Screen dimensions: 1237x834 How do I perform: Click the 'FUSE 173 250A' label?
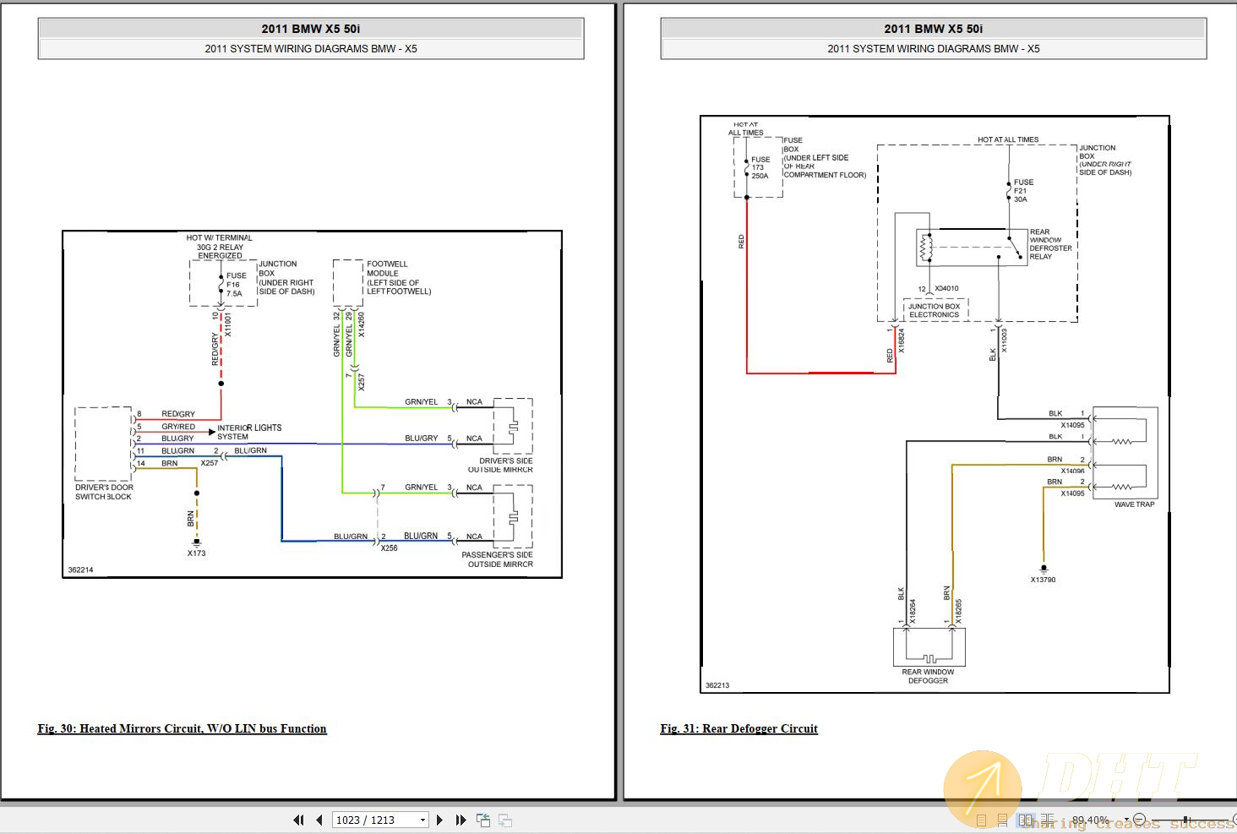coord(760,167)
